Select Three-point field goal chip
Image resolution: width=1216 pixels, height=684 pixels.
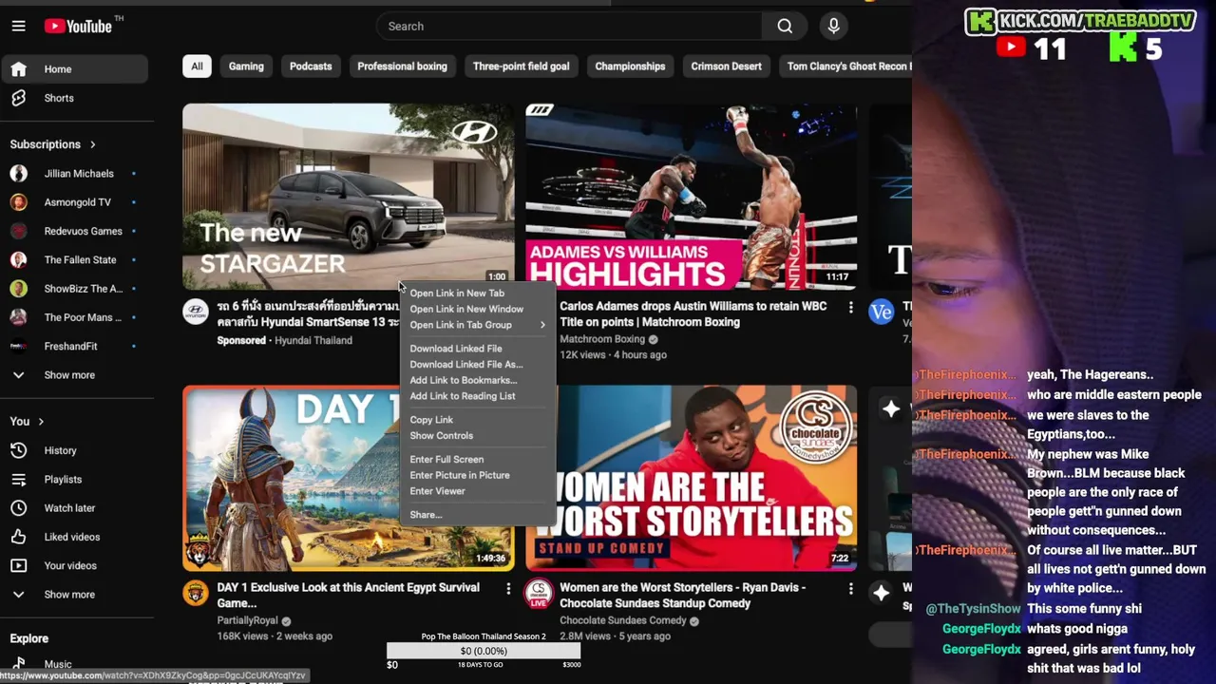click(521, 66)
